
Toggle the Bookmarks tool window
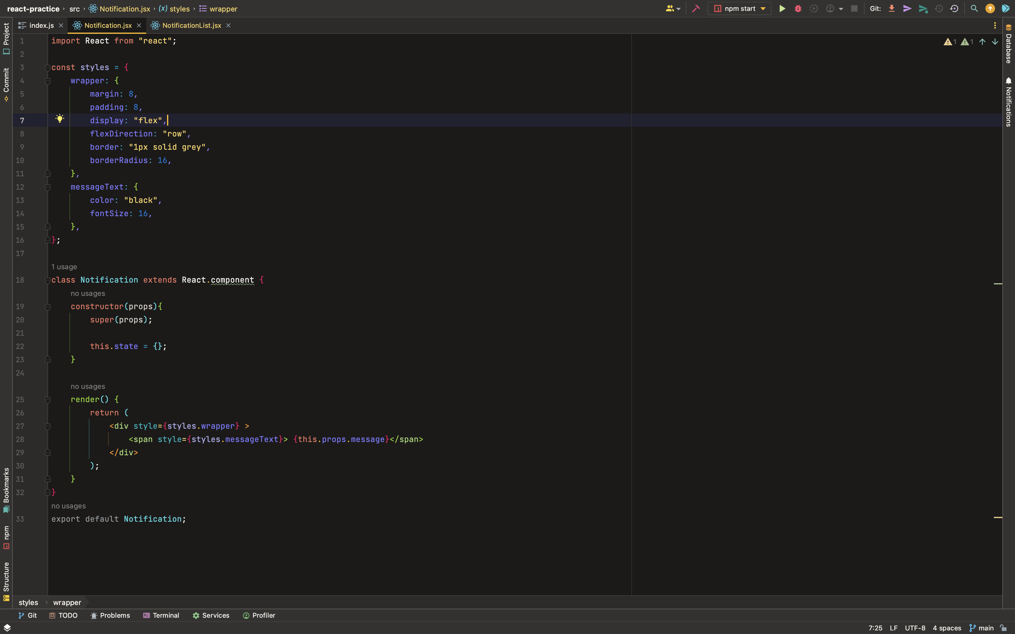click(x=6, y=490)
